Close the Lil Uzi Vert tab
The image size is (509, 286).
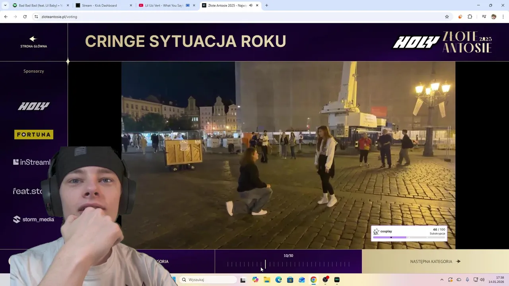point(194,6)
